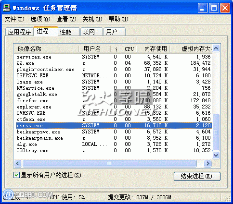Select the services.exe process row

coord(114,57)
